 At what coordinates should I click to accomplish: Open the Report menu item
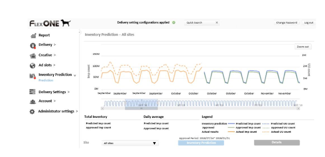coord(44,35)
